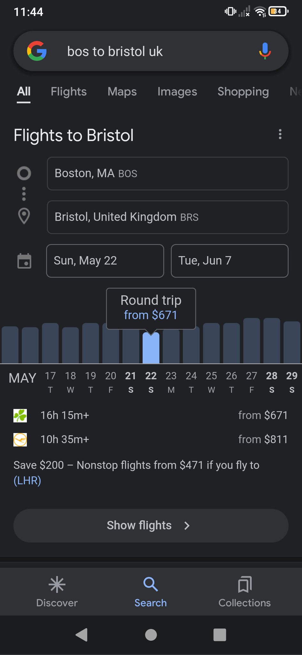Follow the (LHR) link
The height and width of the screenshot is (655, 302).
tap(27, 480)
